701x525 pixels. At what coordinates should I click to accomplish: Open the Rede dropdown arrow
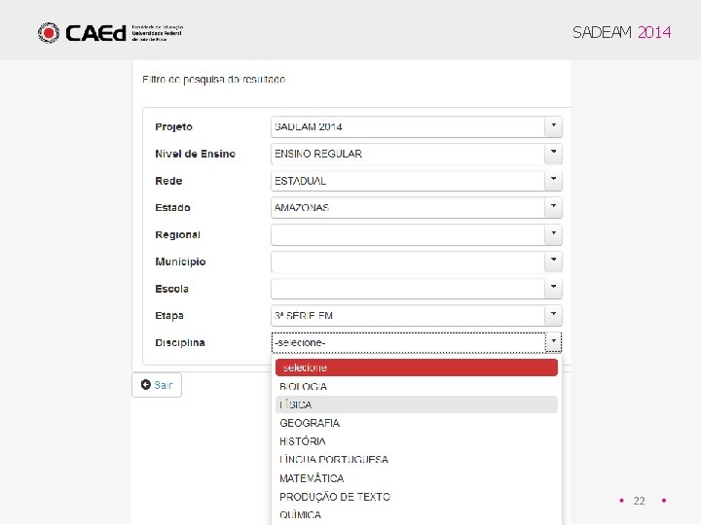[553, 180]
